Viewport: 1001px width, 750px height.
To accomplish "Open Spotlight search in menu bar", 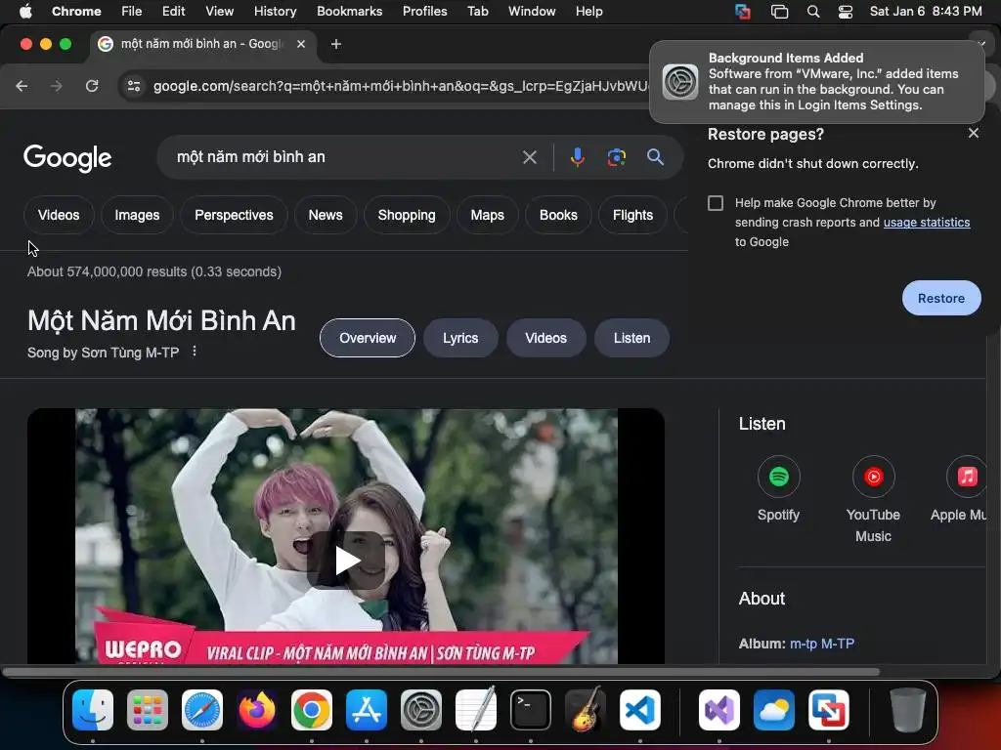I will tap(812, 12).
